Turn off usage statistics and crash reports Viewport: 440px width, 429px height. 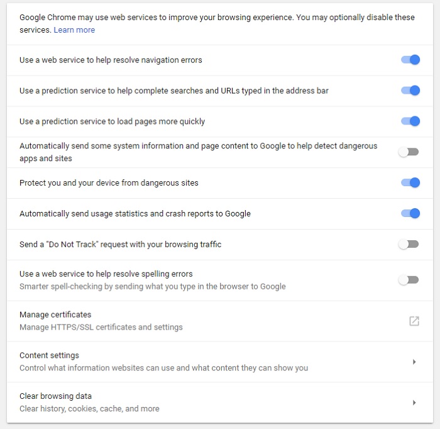410,213
